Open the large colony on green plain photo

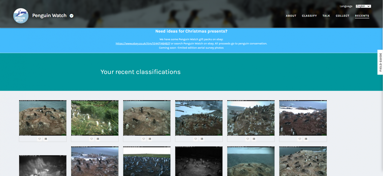(147, 161)
